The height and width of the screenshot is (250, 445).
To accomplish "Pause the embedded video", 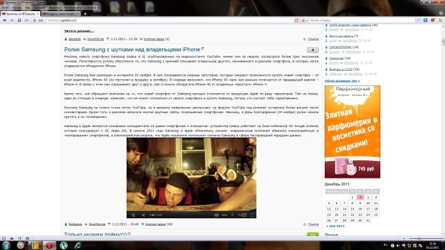I will tap(133, 215).
